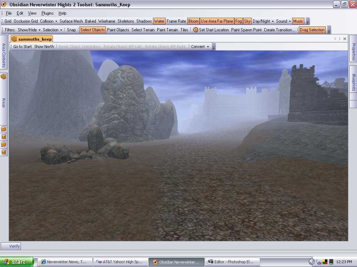Click the tab scroll right arrow
Image resolution: width=357 pixels, height=267 pixels.
pyautogui.click(x=340, y=39)
